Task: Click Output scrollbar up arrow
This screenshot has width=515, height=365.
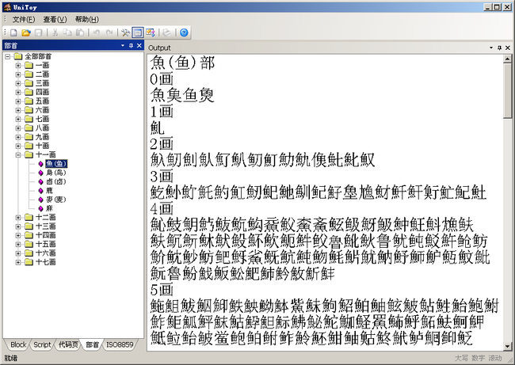Action: (507, 59)
